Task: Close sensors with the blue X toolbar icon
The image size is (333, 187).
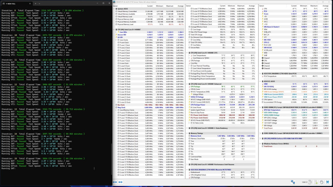Action: 328,182
